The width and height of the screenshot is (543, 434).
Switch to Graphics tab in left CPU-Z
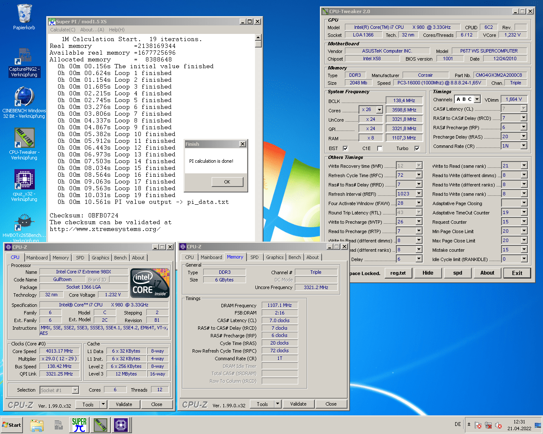101,258
